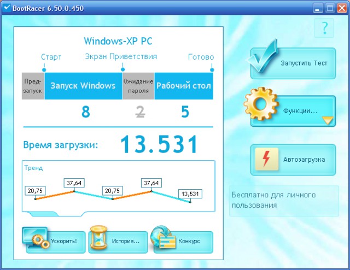This screenshot has height=270, width=350.
Task: Open the Функции… button
Action: [293, 111]
